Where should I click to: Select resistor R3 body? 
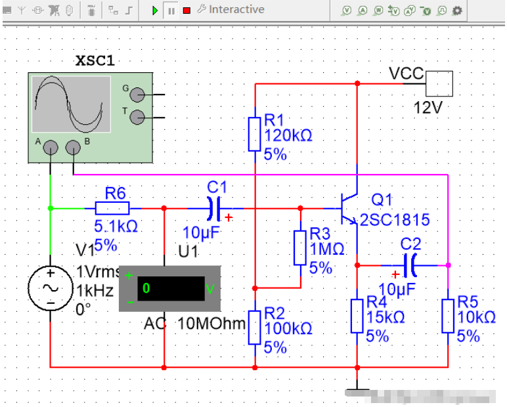point(300,248)
